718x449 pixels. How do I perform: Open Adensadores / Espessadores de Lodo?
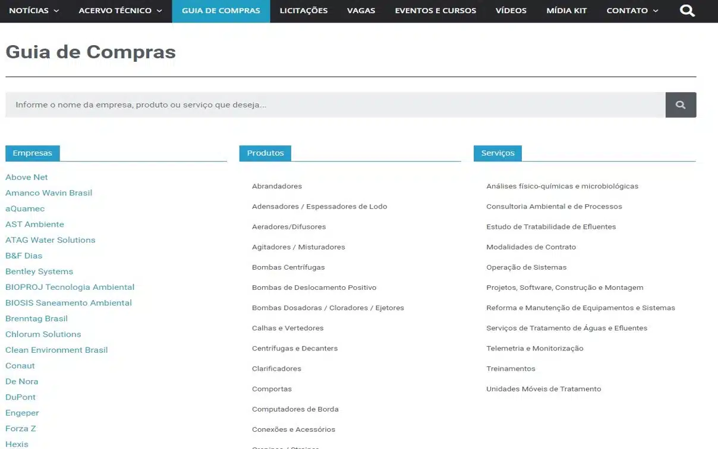click(320, 207)
